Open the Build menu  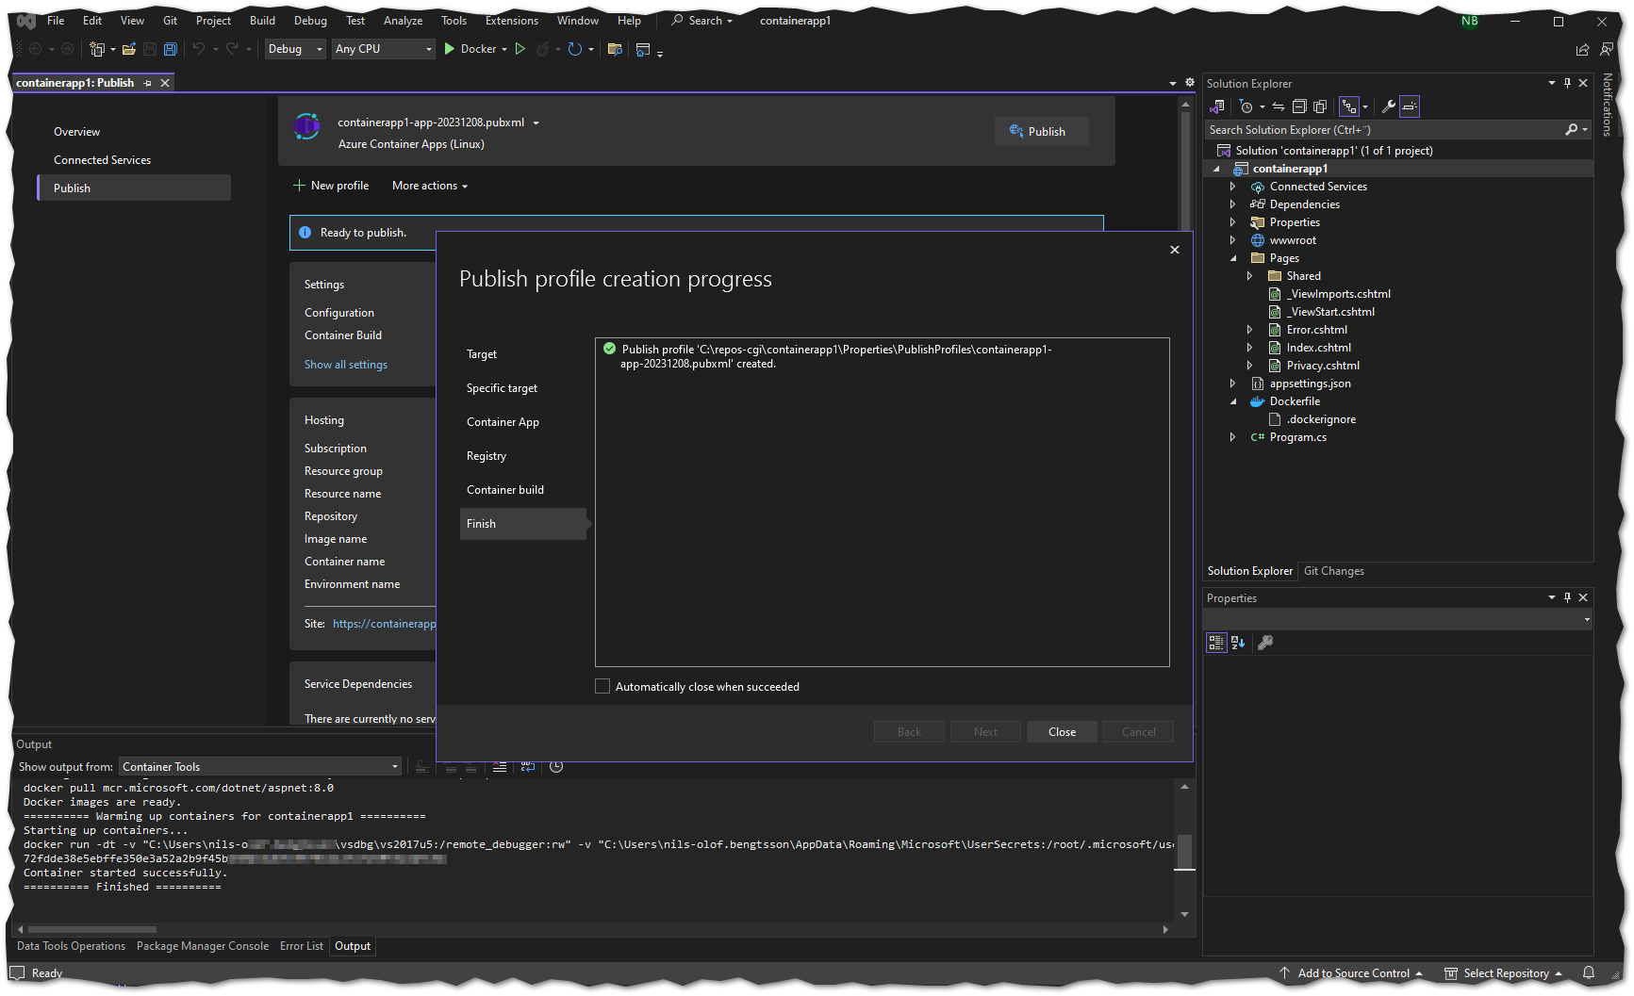click(262, 21)
